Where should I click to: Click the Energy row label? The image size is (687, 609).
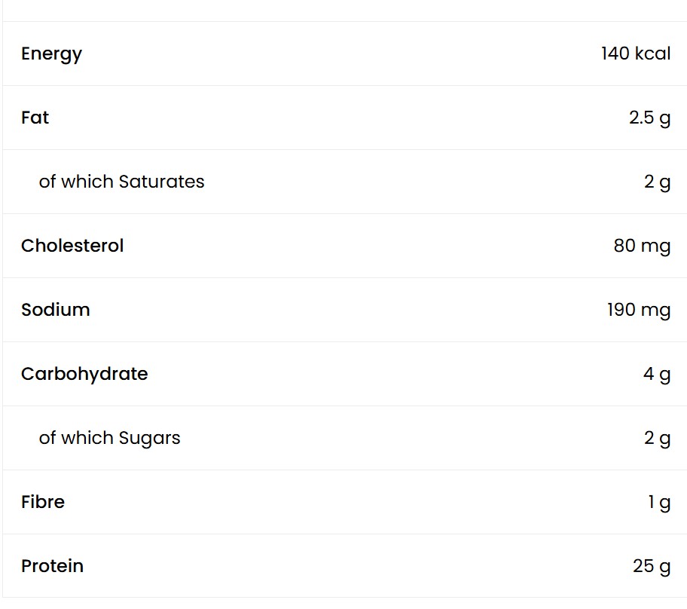tap(51, 54)
